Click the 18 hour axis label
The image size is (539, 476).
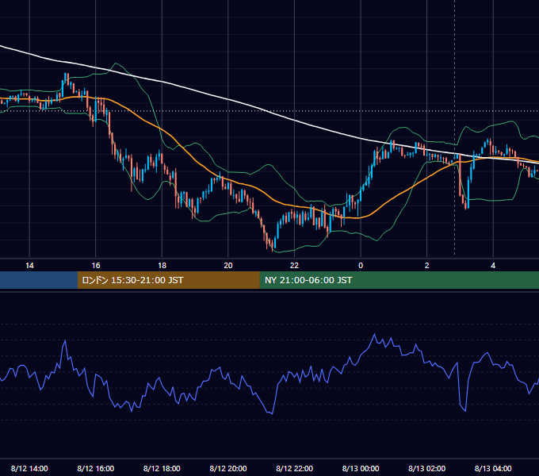(162, 266)
